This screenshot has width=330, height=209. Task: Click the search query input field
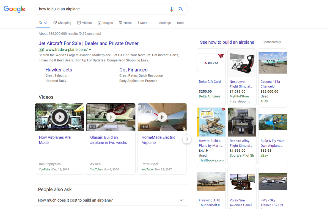[102, 9]
